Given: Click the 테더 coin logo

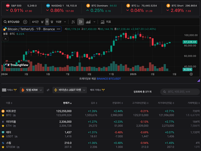Looking at the screenshot, I should (x=3, y=132).
